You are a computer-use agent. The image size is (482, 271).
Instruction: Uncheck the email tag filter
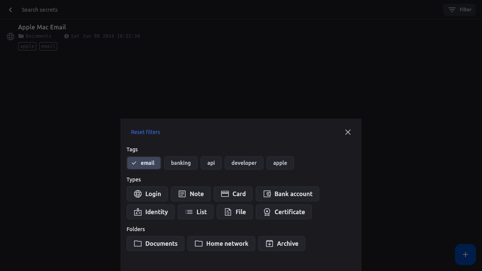(x=144, y=163)
